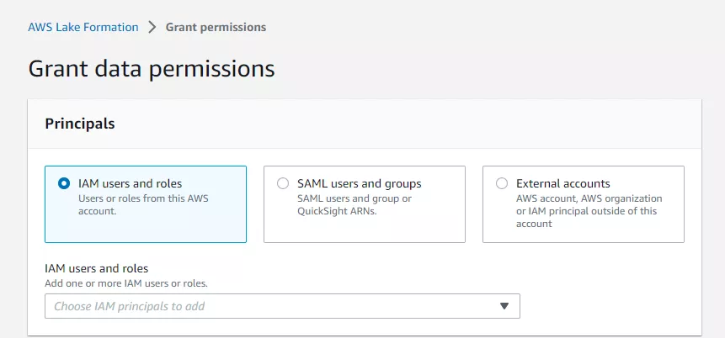This screenshot has height=338, width=725.
Task: Click the IAM users and roles field label
Action: (x=96, y=268)
